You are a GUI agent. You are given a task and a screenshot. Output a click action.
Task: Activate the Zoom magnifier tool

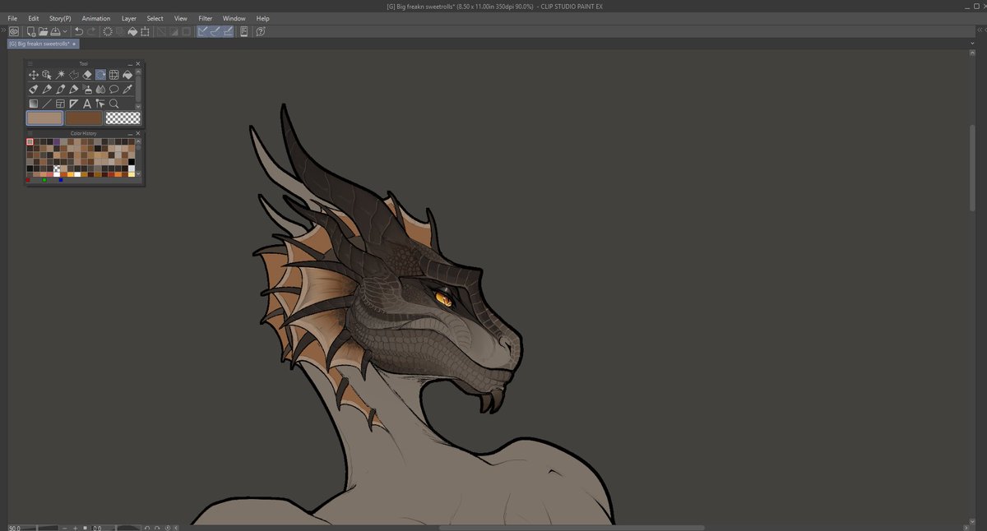coord(114,103)
